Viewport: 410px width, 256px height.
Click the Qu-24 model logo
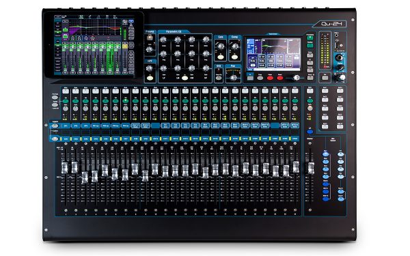click(331, 24)
